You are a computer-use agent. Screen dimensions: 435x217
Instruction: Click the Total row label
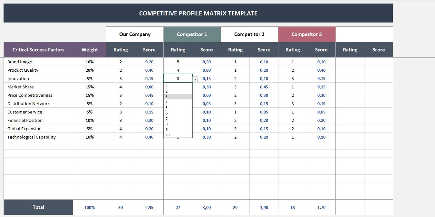(38, 207)
